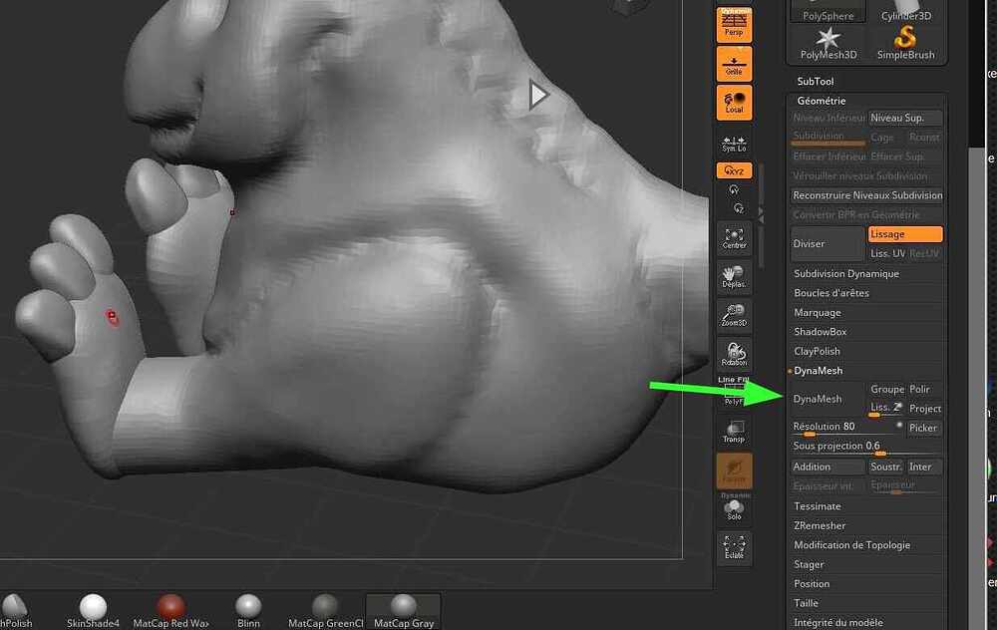The image size is (997, 630).
Task: Click the Picker button
Action: [x=925, y=428]
